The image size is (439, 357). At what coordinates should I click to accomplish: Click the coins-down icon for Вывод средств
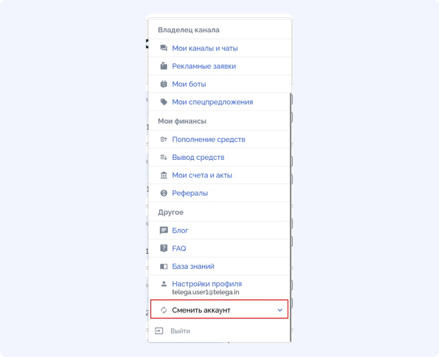(164, 157)
